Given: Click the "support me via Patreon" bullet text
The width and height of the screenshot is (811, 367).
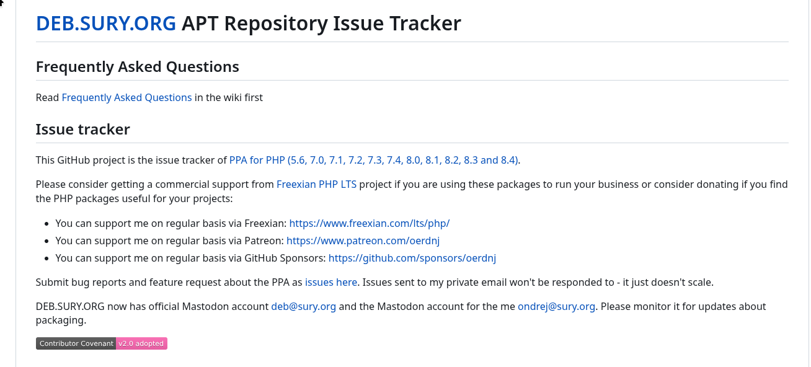Looking at the screenshot, I should point(169,241).
